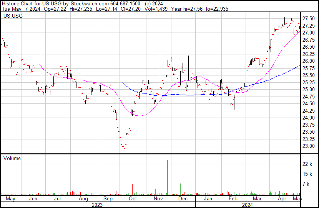This screenshot has height=208, width=319.
Task: Click the 26.00 price axis label
Action: coord(308,61)
